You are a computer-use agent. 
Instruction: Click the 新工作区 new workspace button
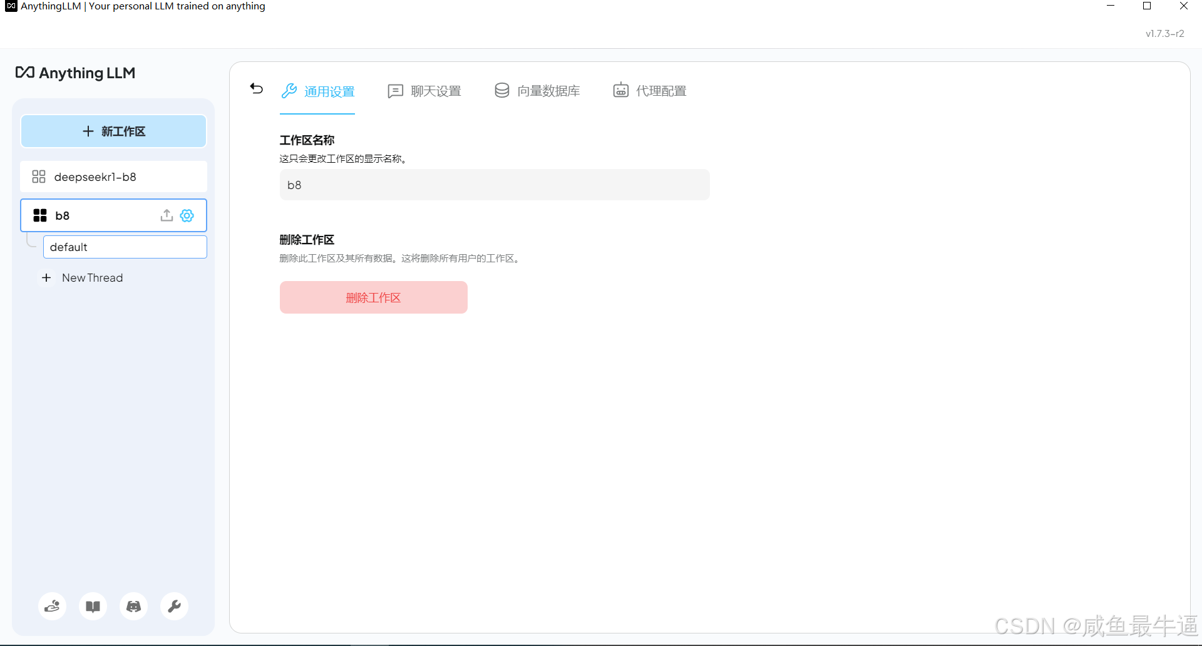(x=114, y=131)
